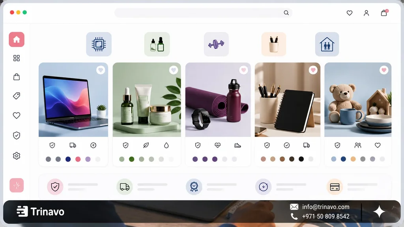
Task: Click the shield icon under laptop card
Action: click(x=52, y=145)
